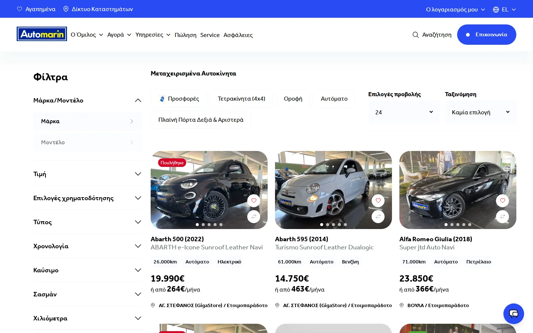
Task: Open the live chat bubble
Action: [514, 314]
